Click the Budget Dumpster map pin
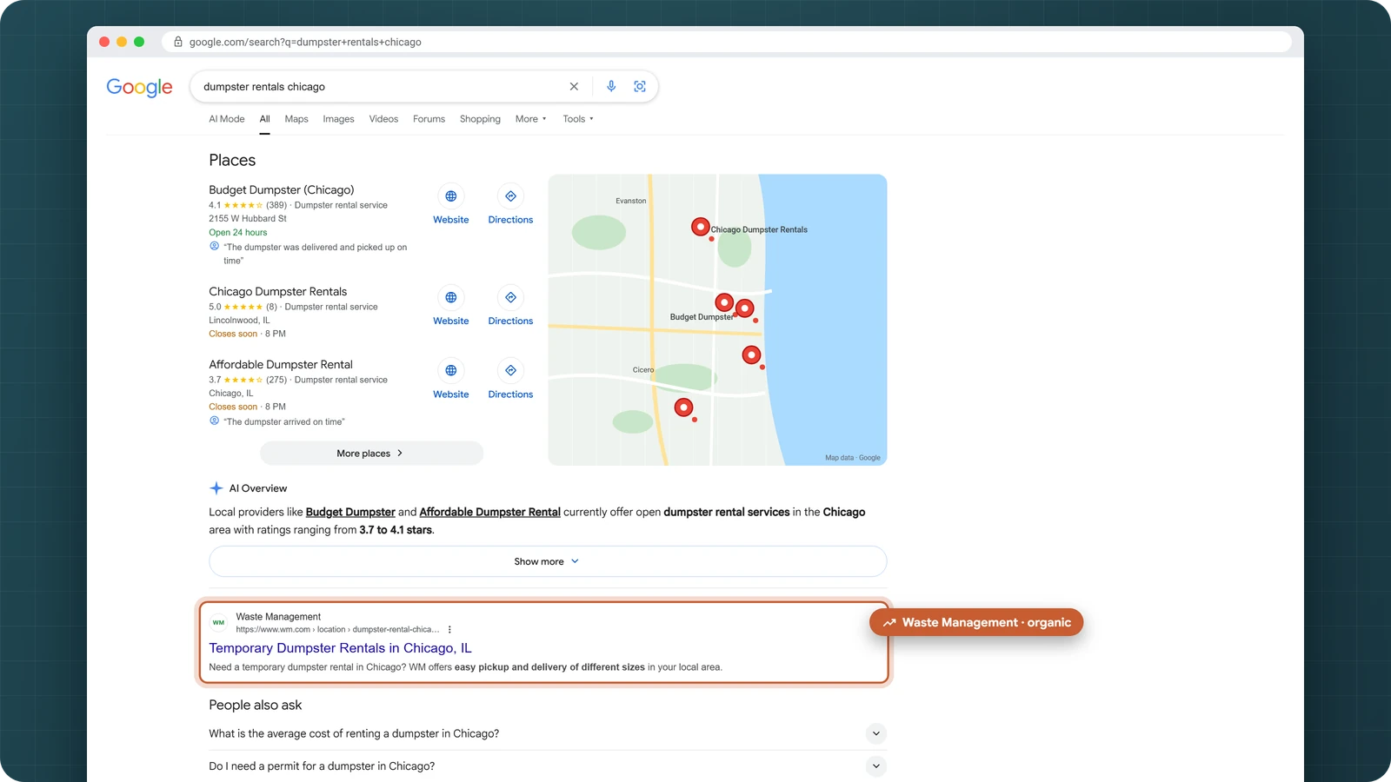This screenshot has width=1391, height=782. click(724, 302)
